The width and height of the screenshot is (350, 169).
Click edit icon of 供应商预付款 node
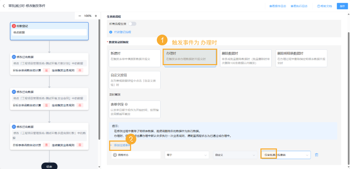pos(14,126)
